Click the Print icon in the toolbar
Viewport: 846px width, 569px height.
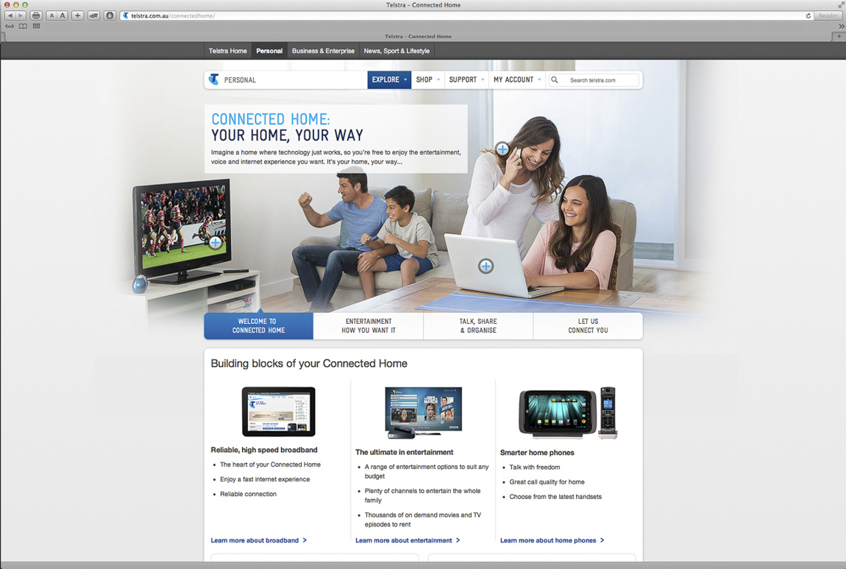pos(36,15)
